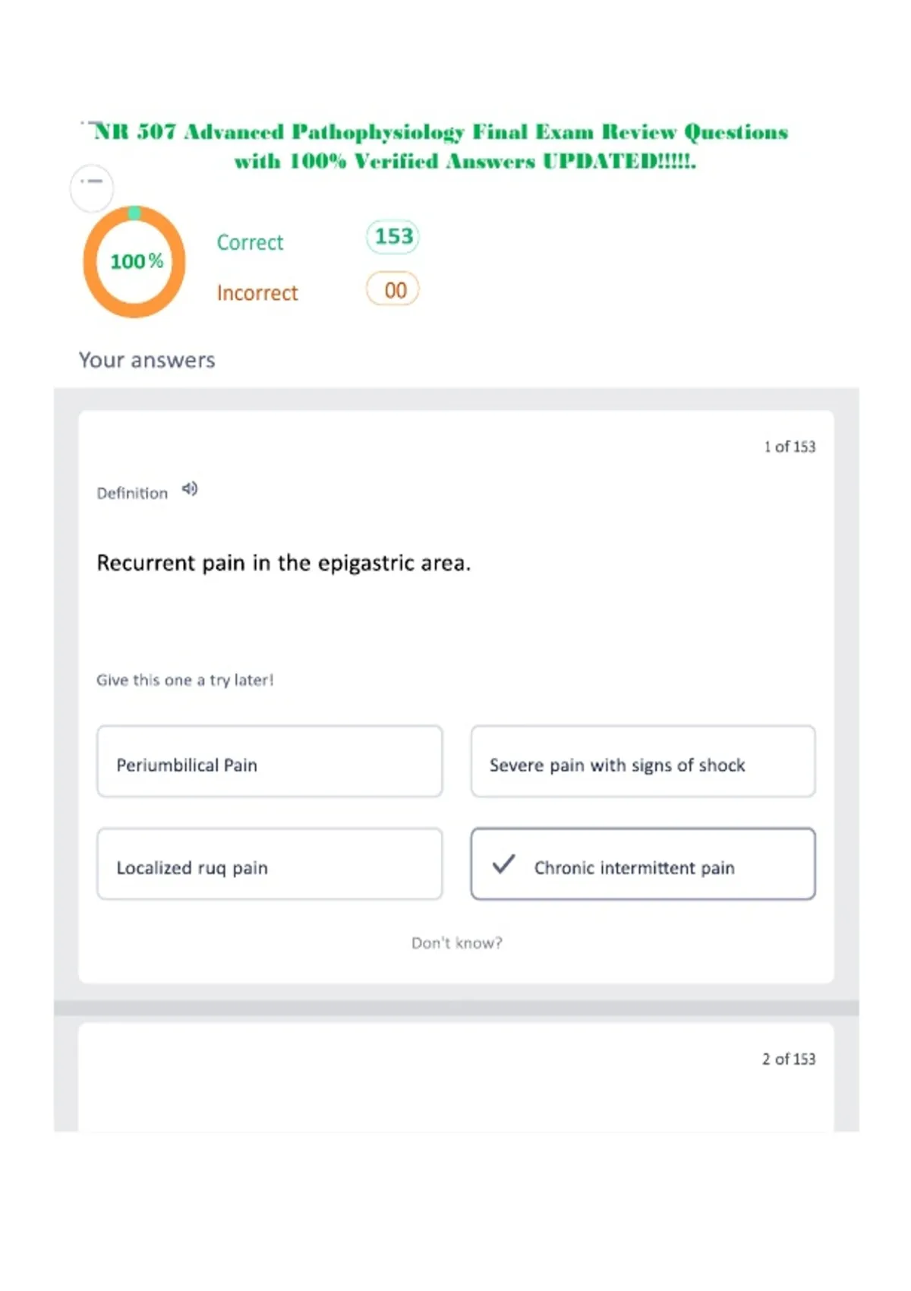Image resolution: width=911 pixels, height=1291 pixels.
Task: Pick the Chronic intermittent pain answer
Action: coord(643,864)
